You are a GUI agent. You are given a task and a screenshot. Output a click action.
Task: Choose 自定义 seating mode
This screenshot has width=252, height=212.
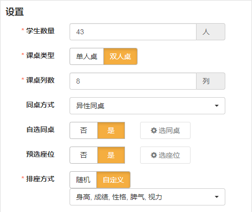(113, 180)
